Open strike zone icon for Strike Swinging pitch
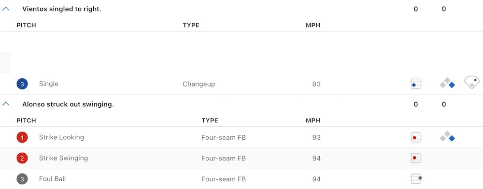 point(416,158)
